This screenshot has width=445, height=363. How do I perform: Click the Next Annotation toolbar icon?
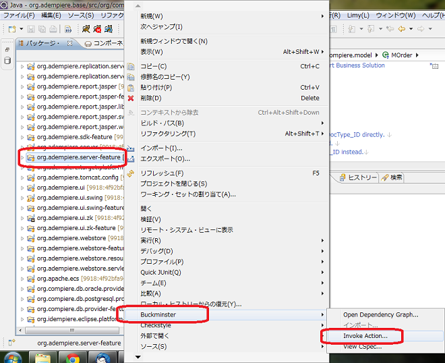click(x=352, y=29)
